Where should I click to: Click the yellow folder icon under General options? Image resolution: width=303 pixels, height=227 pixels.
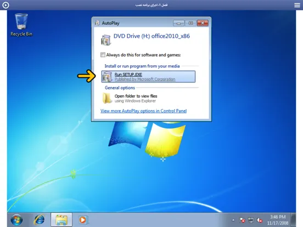107,98
